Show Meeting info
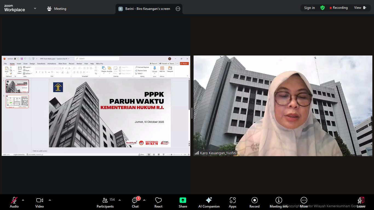374x210 pixels. 279,203
